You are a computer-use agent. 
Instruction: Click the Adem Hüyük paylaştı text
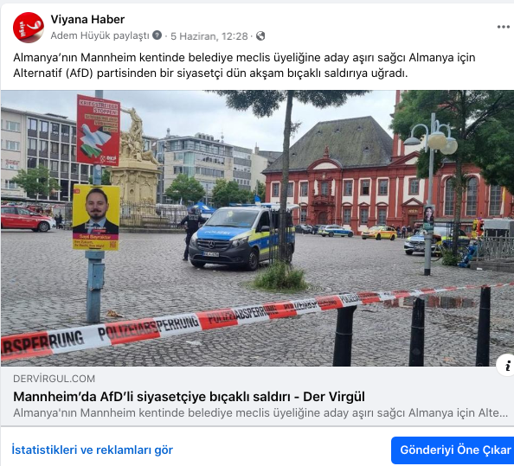pyautogui.click(x=100, y=35)
